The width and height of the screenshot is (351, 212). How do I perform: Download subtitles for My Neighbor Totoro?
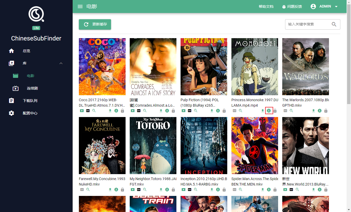point(167,189)
